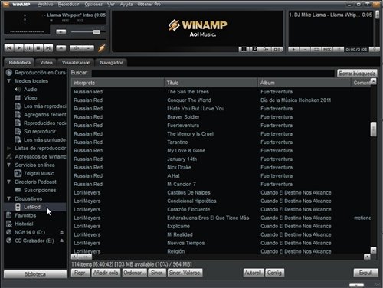This screenshot has height=288, width=383.
Task: Sort by the Intérprete column header
Action: click(x=117, y=83)
